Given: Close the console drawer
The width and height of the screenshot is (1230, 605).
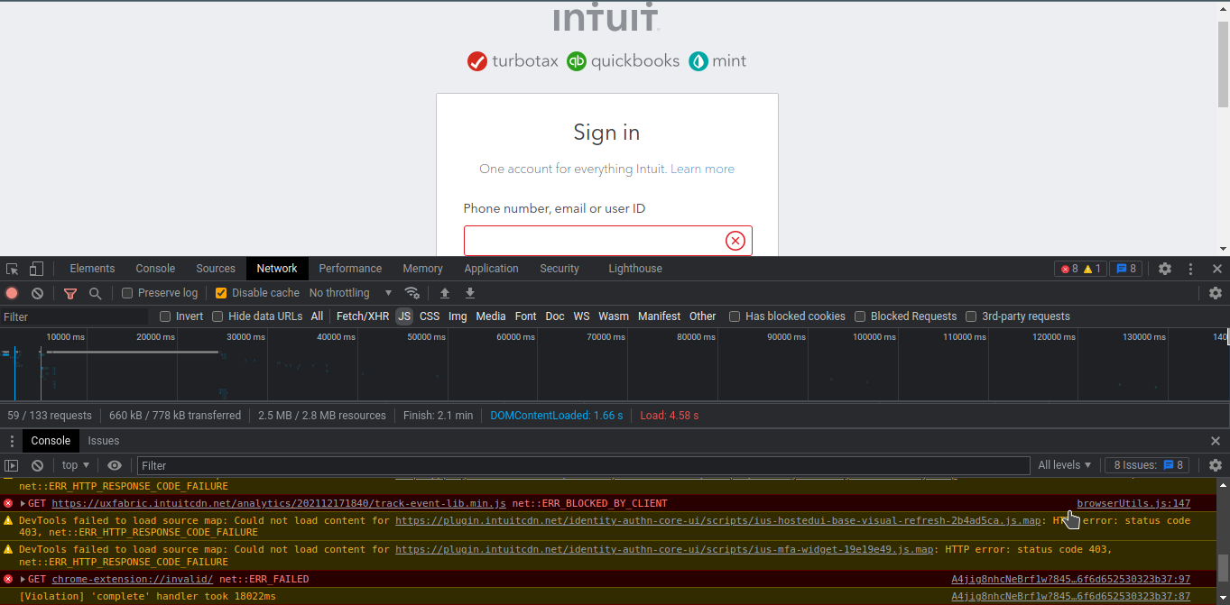Looking at the screenshot, I should click(1216, 441).
